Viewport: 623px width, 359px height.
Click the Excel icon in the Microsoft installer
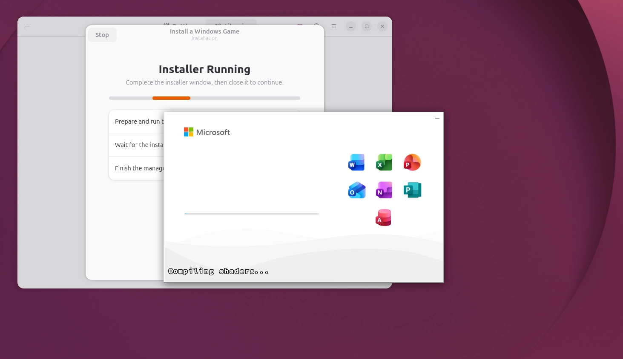point(384,162)
